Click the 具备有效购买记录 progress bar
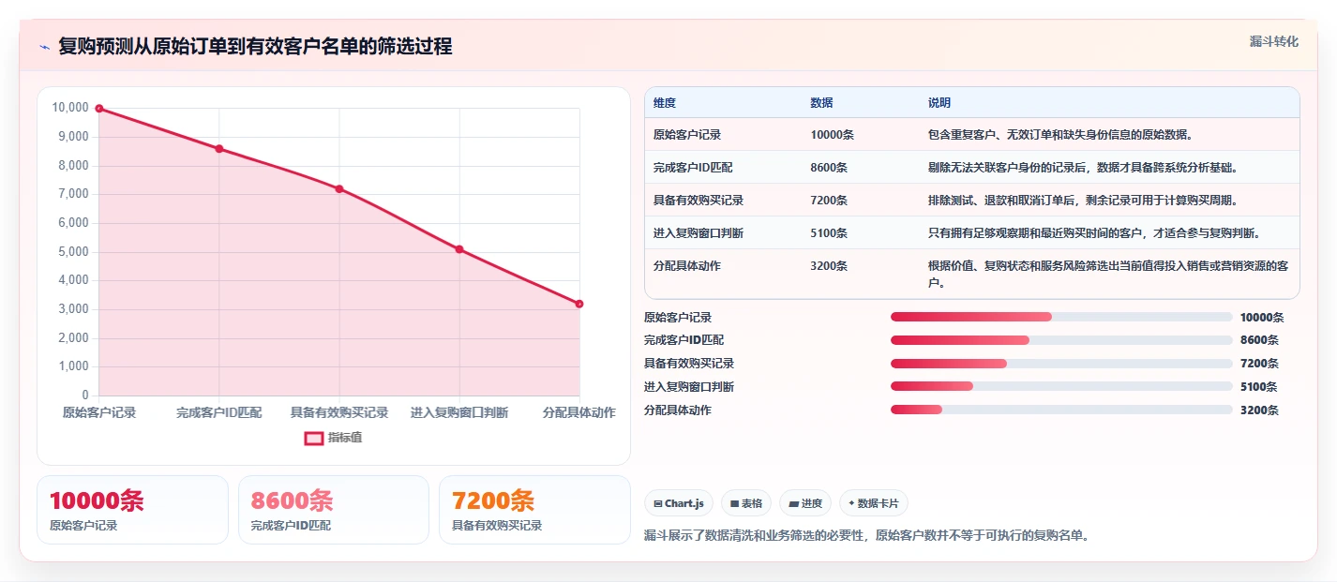Image resolution: width=1337 pixels, height=582 pixels. (x=1061, y=364)
